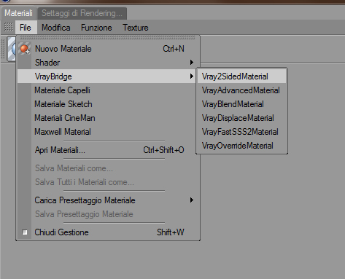Switch to the Materiali tab
The width and height of the screenshot is (345, 279).
click(18, 13)
